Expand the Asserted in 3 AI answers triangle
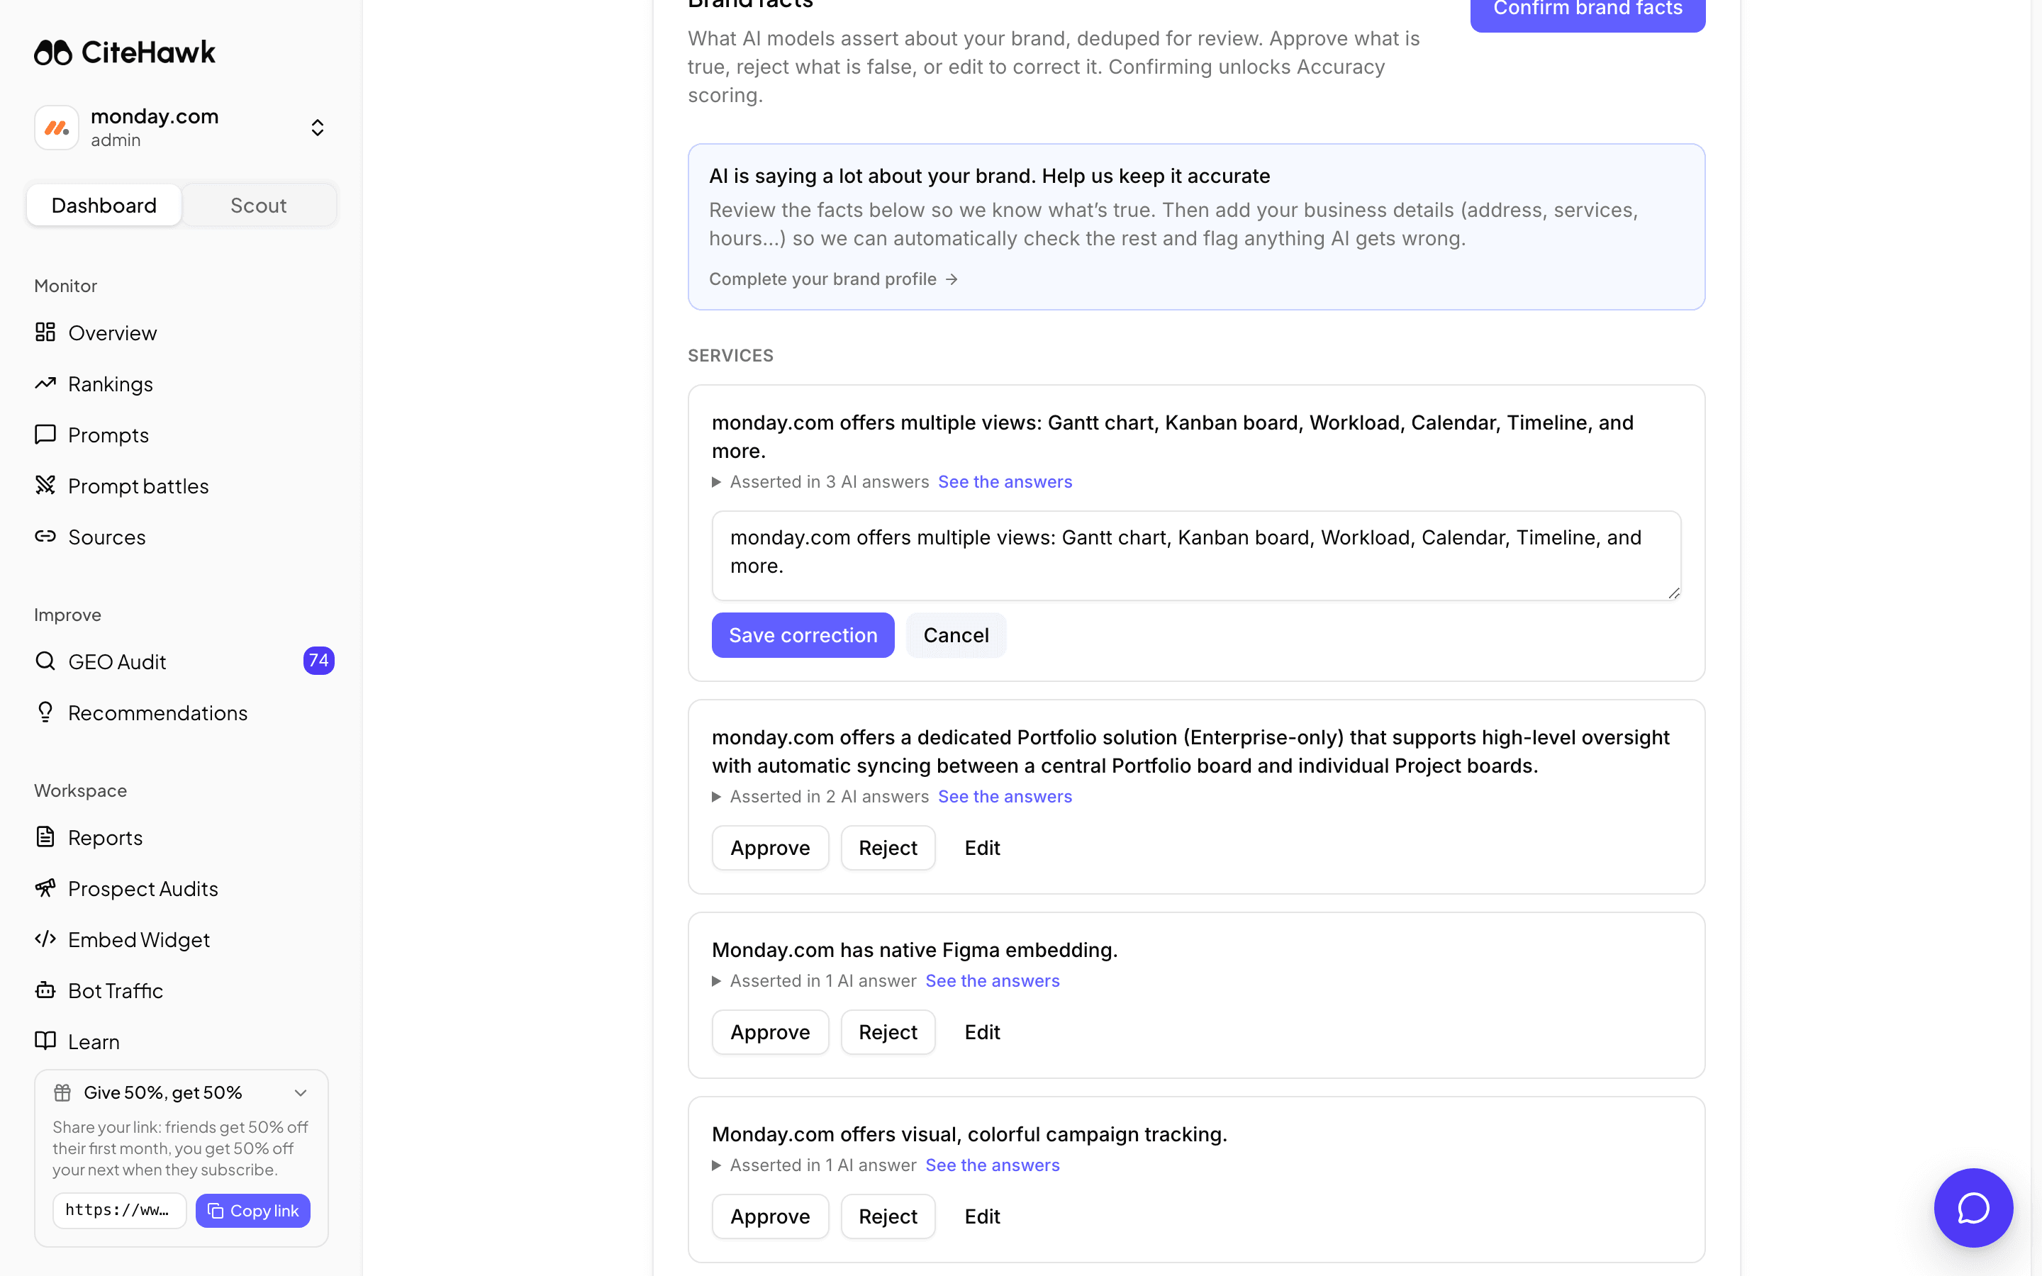The image size is (2042, 1276). tap(716, 482)
